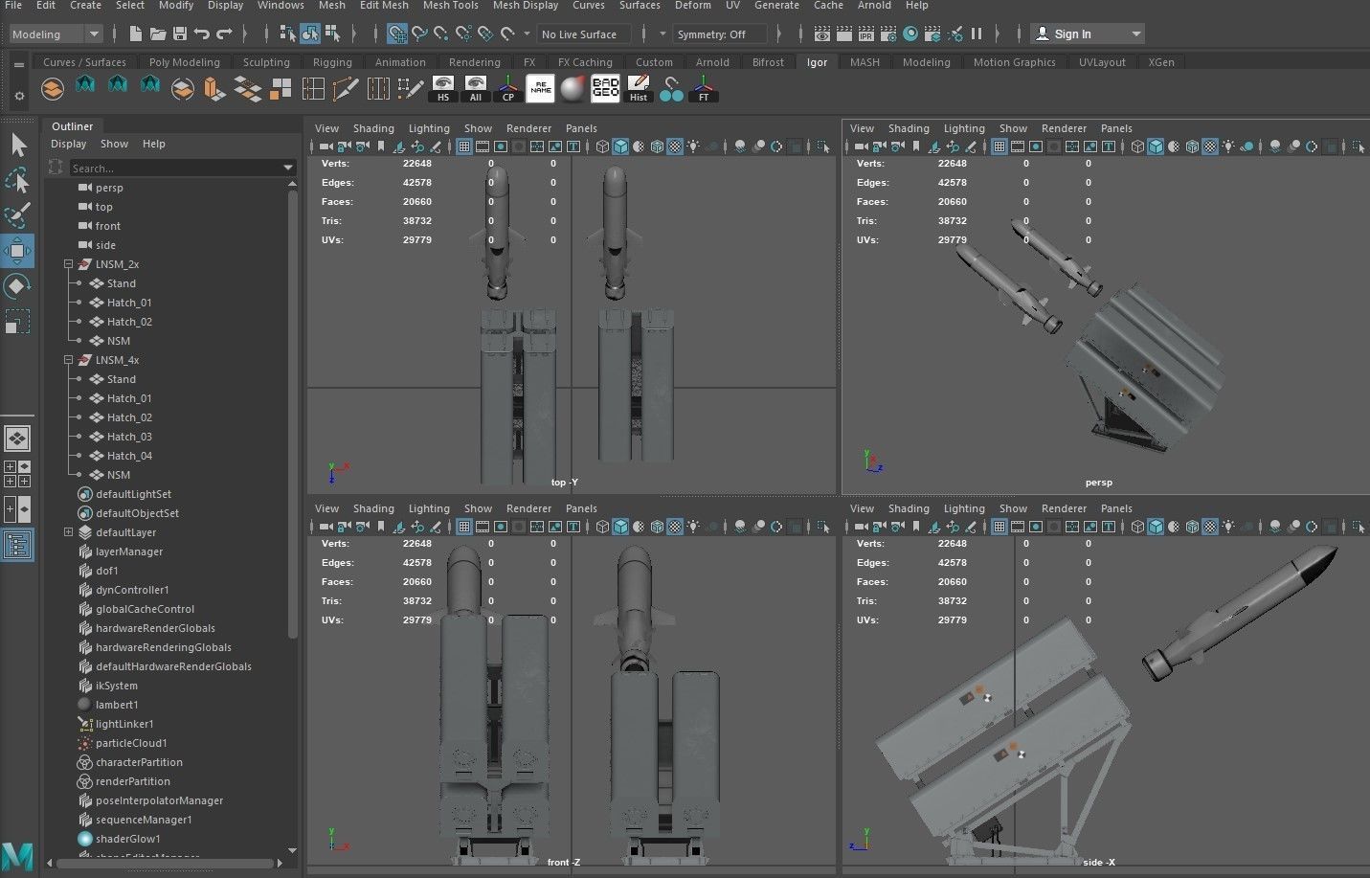This screenshot has width=1370, height=878.
Task: Toggle select by hierarchy mode
Action: (x=287, y=34)
